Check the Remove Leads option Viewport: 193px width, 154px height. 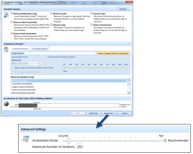52,14
